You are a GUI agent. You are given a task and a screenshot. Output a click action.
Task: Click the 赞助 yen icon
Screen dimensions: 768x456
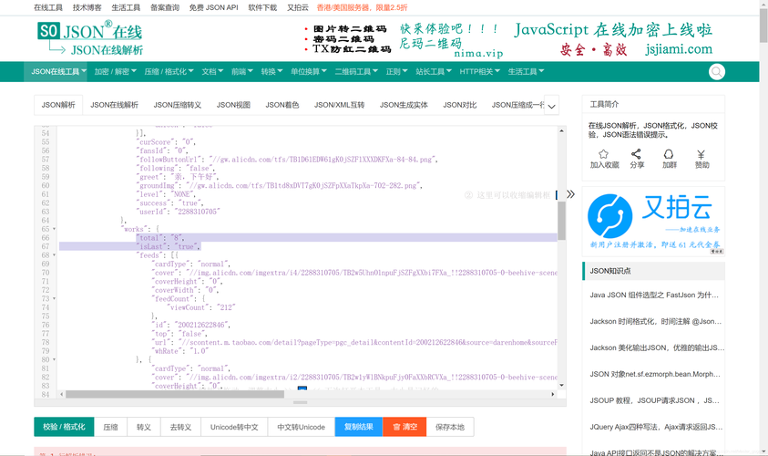701,154
